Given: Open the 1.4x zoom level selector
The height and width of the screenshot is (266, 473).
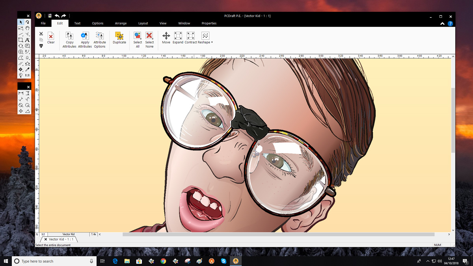Looking at the screenshot, I should point(94,234).
